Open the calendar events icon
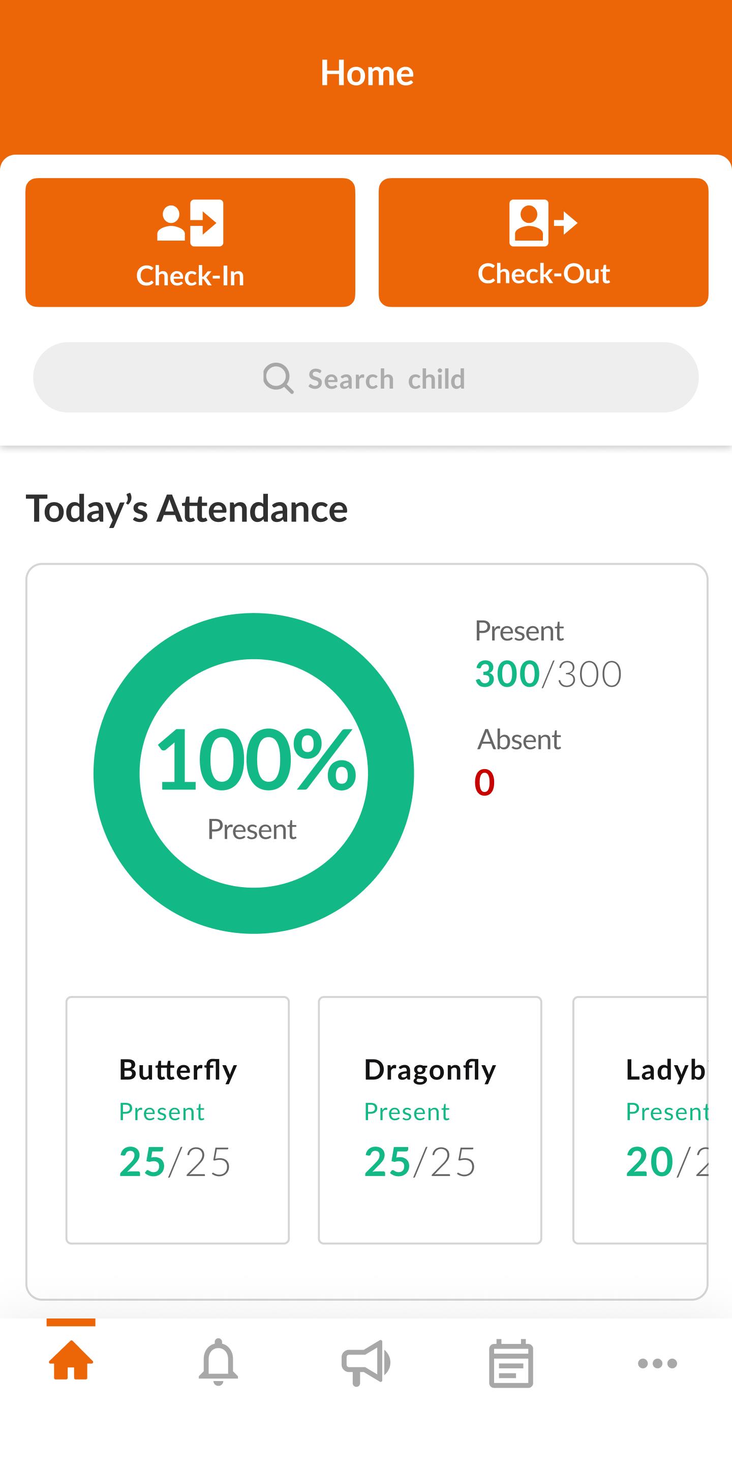 [511, 1363]
